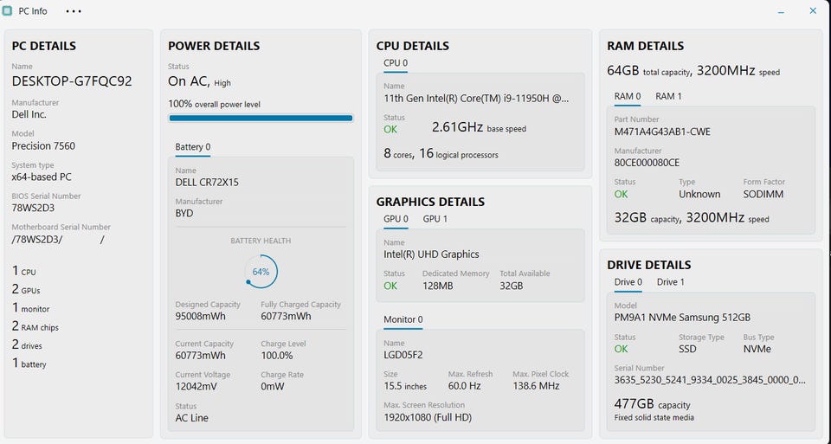Click the PC Info app icon

tap(8, 11)
